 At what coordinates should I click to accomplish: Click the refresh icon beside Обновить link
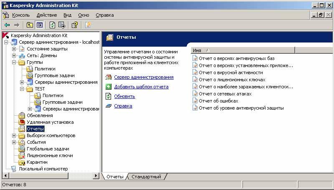coord(109,96)
